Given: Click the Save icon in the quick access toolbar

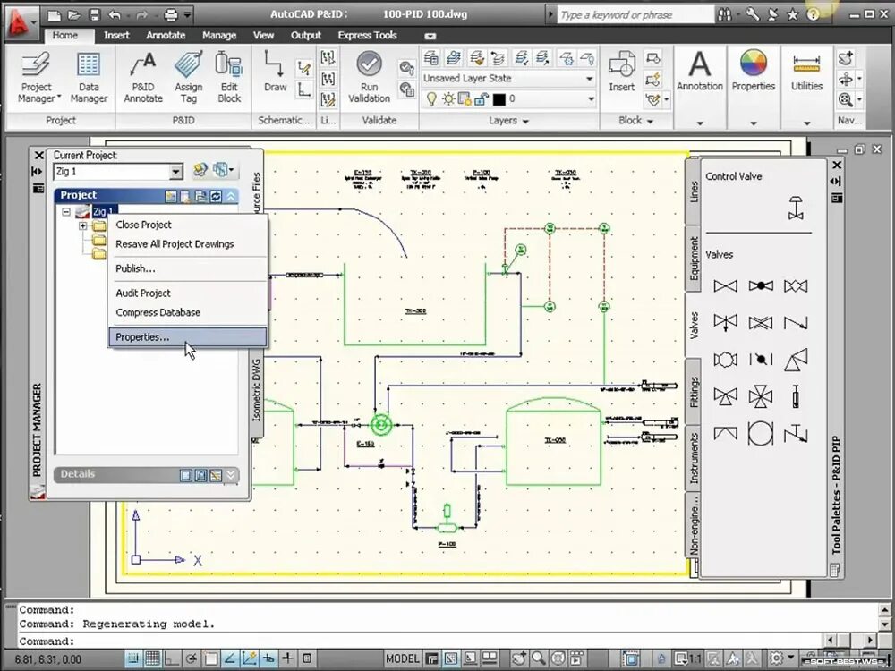Looking at the screenshot, I should (x=95, y=15).
